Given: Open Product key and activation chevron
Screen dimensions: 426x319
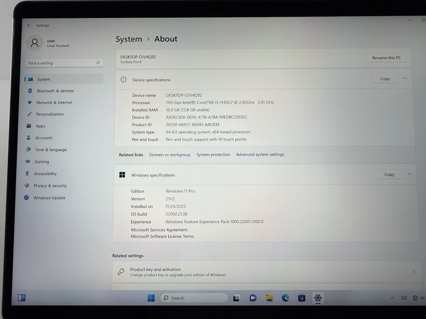Looking at the screenshot, I should pyautogui.click(x=414, y=271).
